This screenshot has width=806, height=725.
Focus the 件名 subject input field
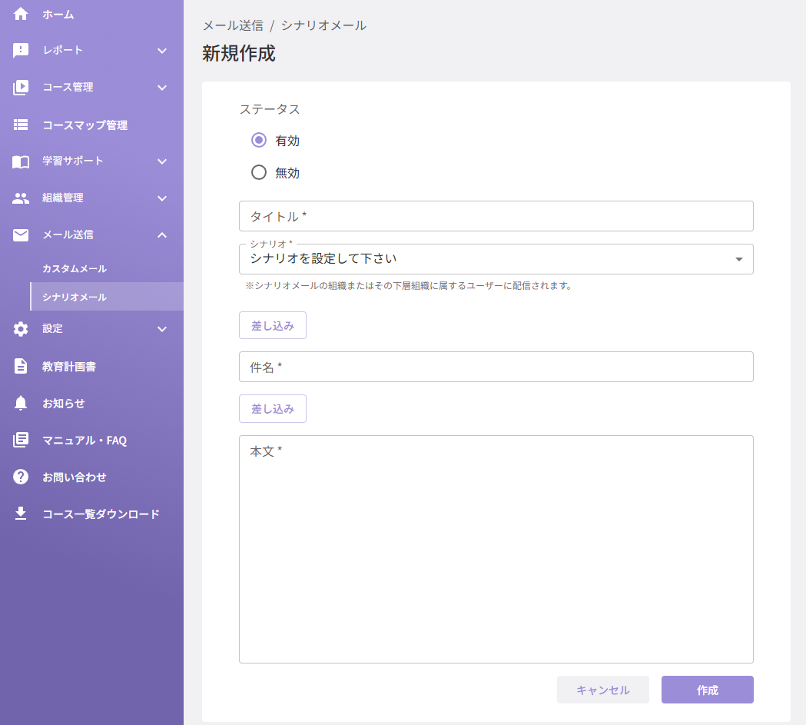[x=496, y=367]
